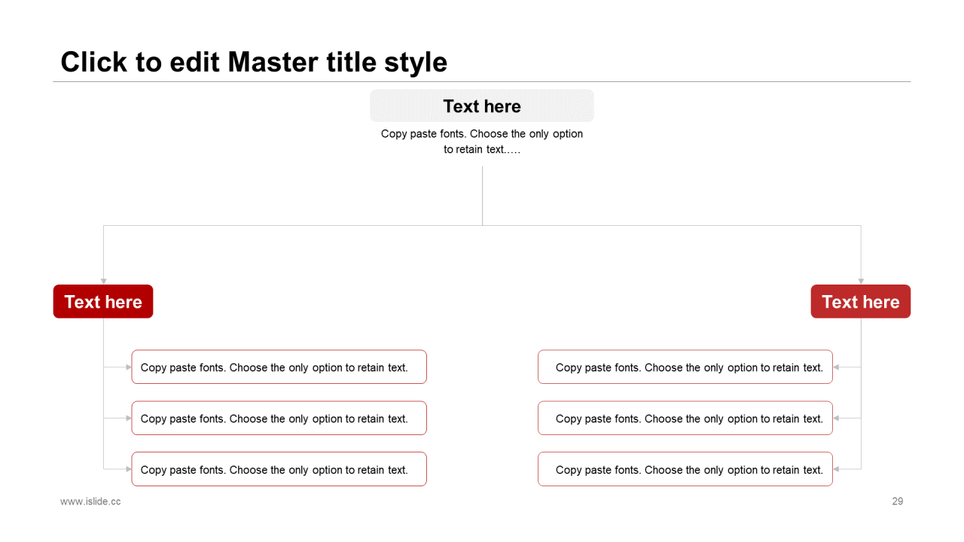The width and height of the screenshot is (964, 542).
Task: Click the arrowhead pointing to first right text box
Action: tap(837, 367)
